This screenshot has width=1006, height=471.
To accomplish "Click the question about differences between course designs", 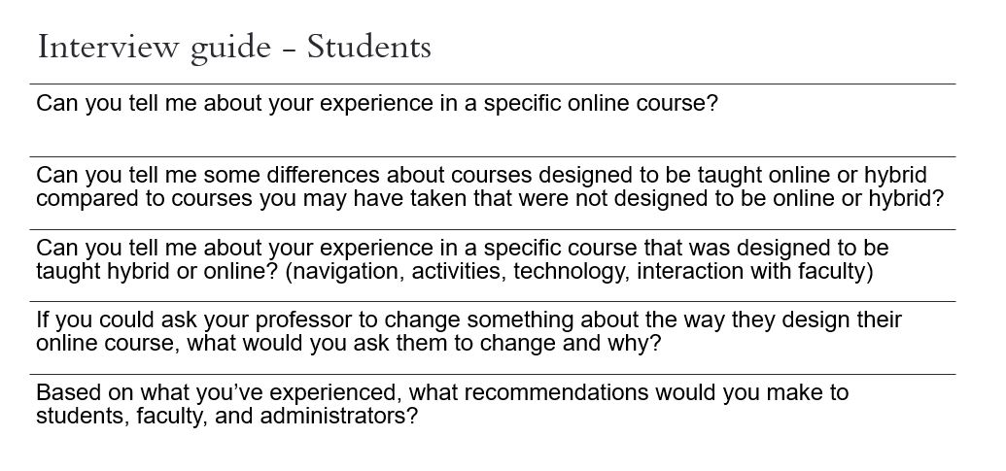I will 490,186.
